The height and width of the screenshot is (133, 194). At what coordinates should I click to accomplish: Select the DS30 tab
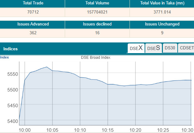pyautogui.click(x=170, y=48)
